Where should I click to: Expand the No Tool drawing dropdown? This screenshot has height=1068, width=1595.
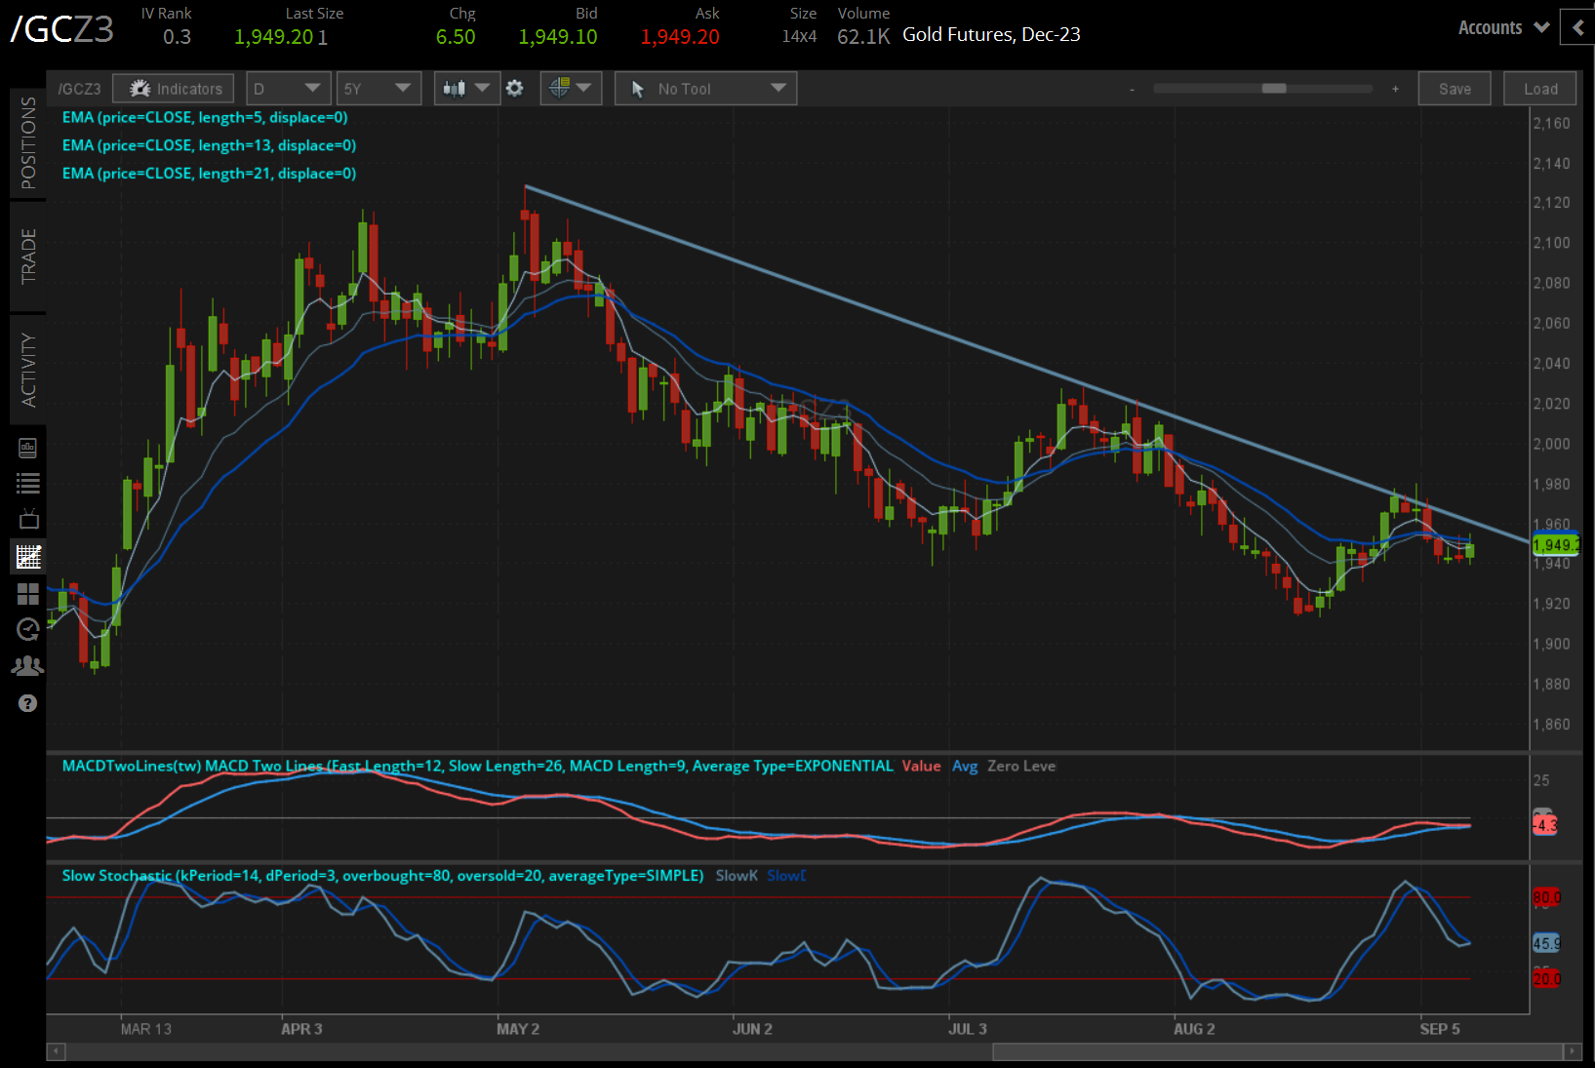point(705,89)
